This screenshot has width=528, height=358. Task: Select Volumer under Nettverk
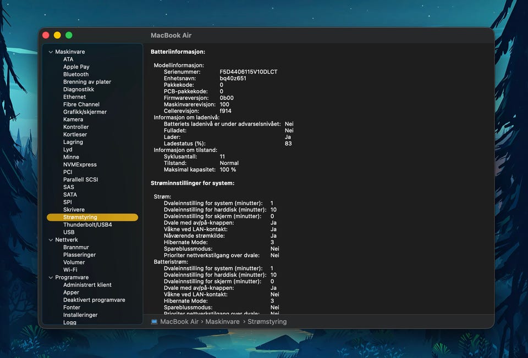[74, 262]
